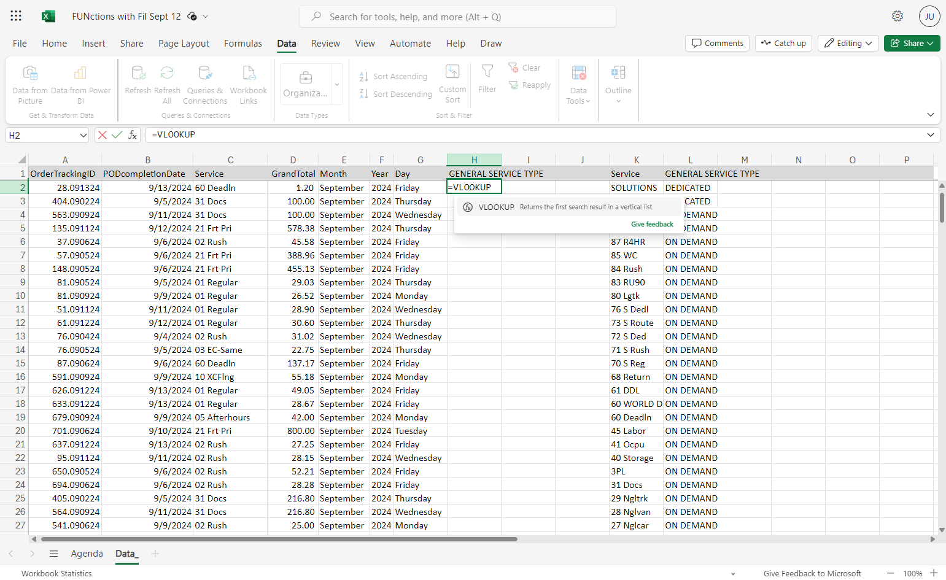Open the app launcher waffle icon

(16, 17)
